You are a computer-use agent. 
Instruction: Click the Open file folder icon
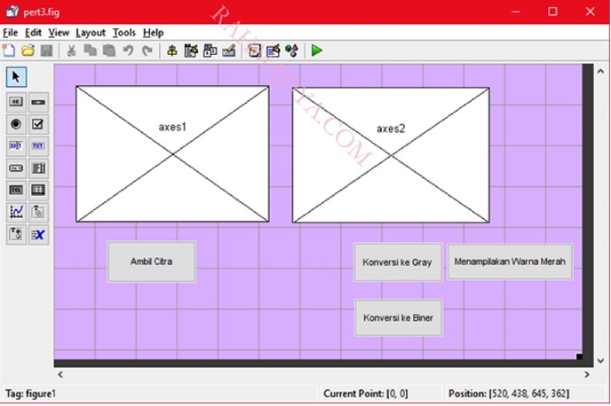(28, 51)
